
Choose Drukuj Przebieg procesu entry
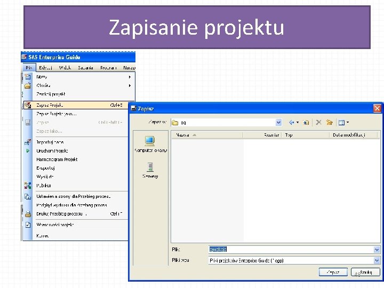click(61, 214)
